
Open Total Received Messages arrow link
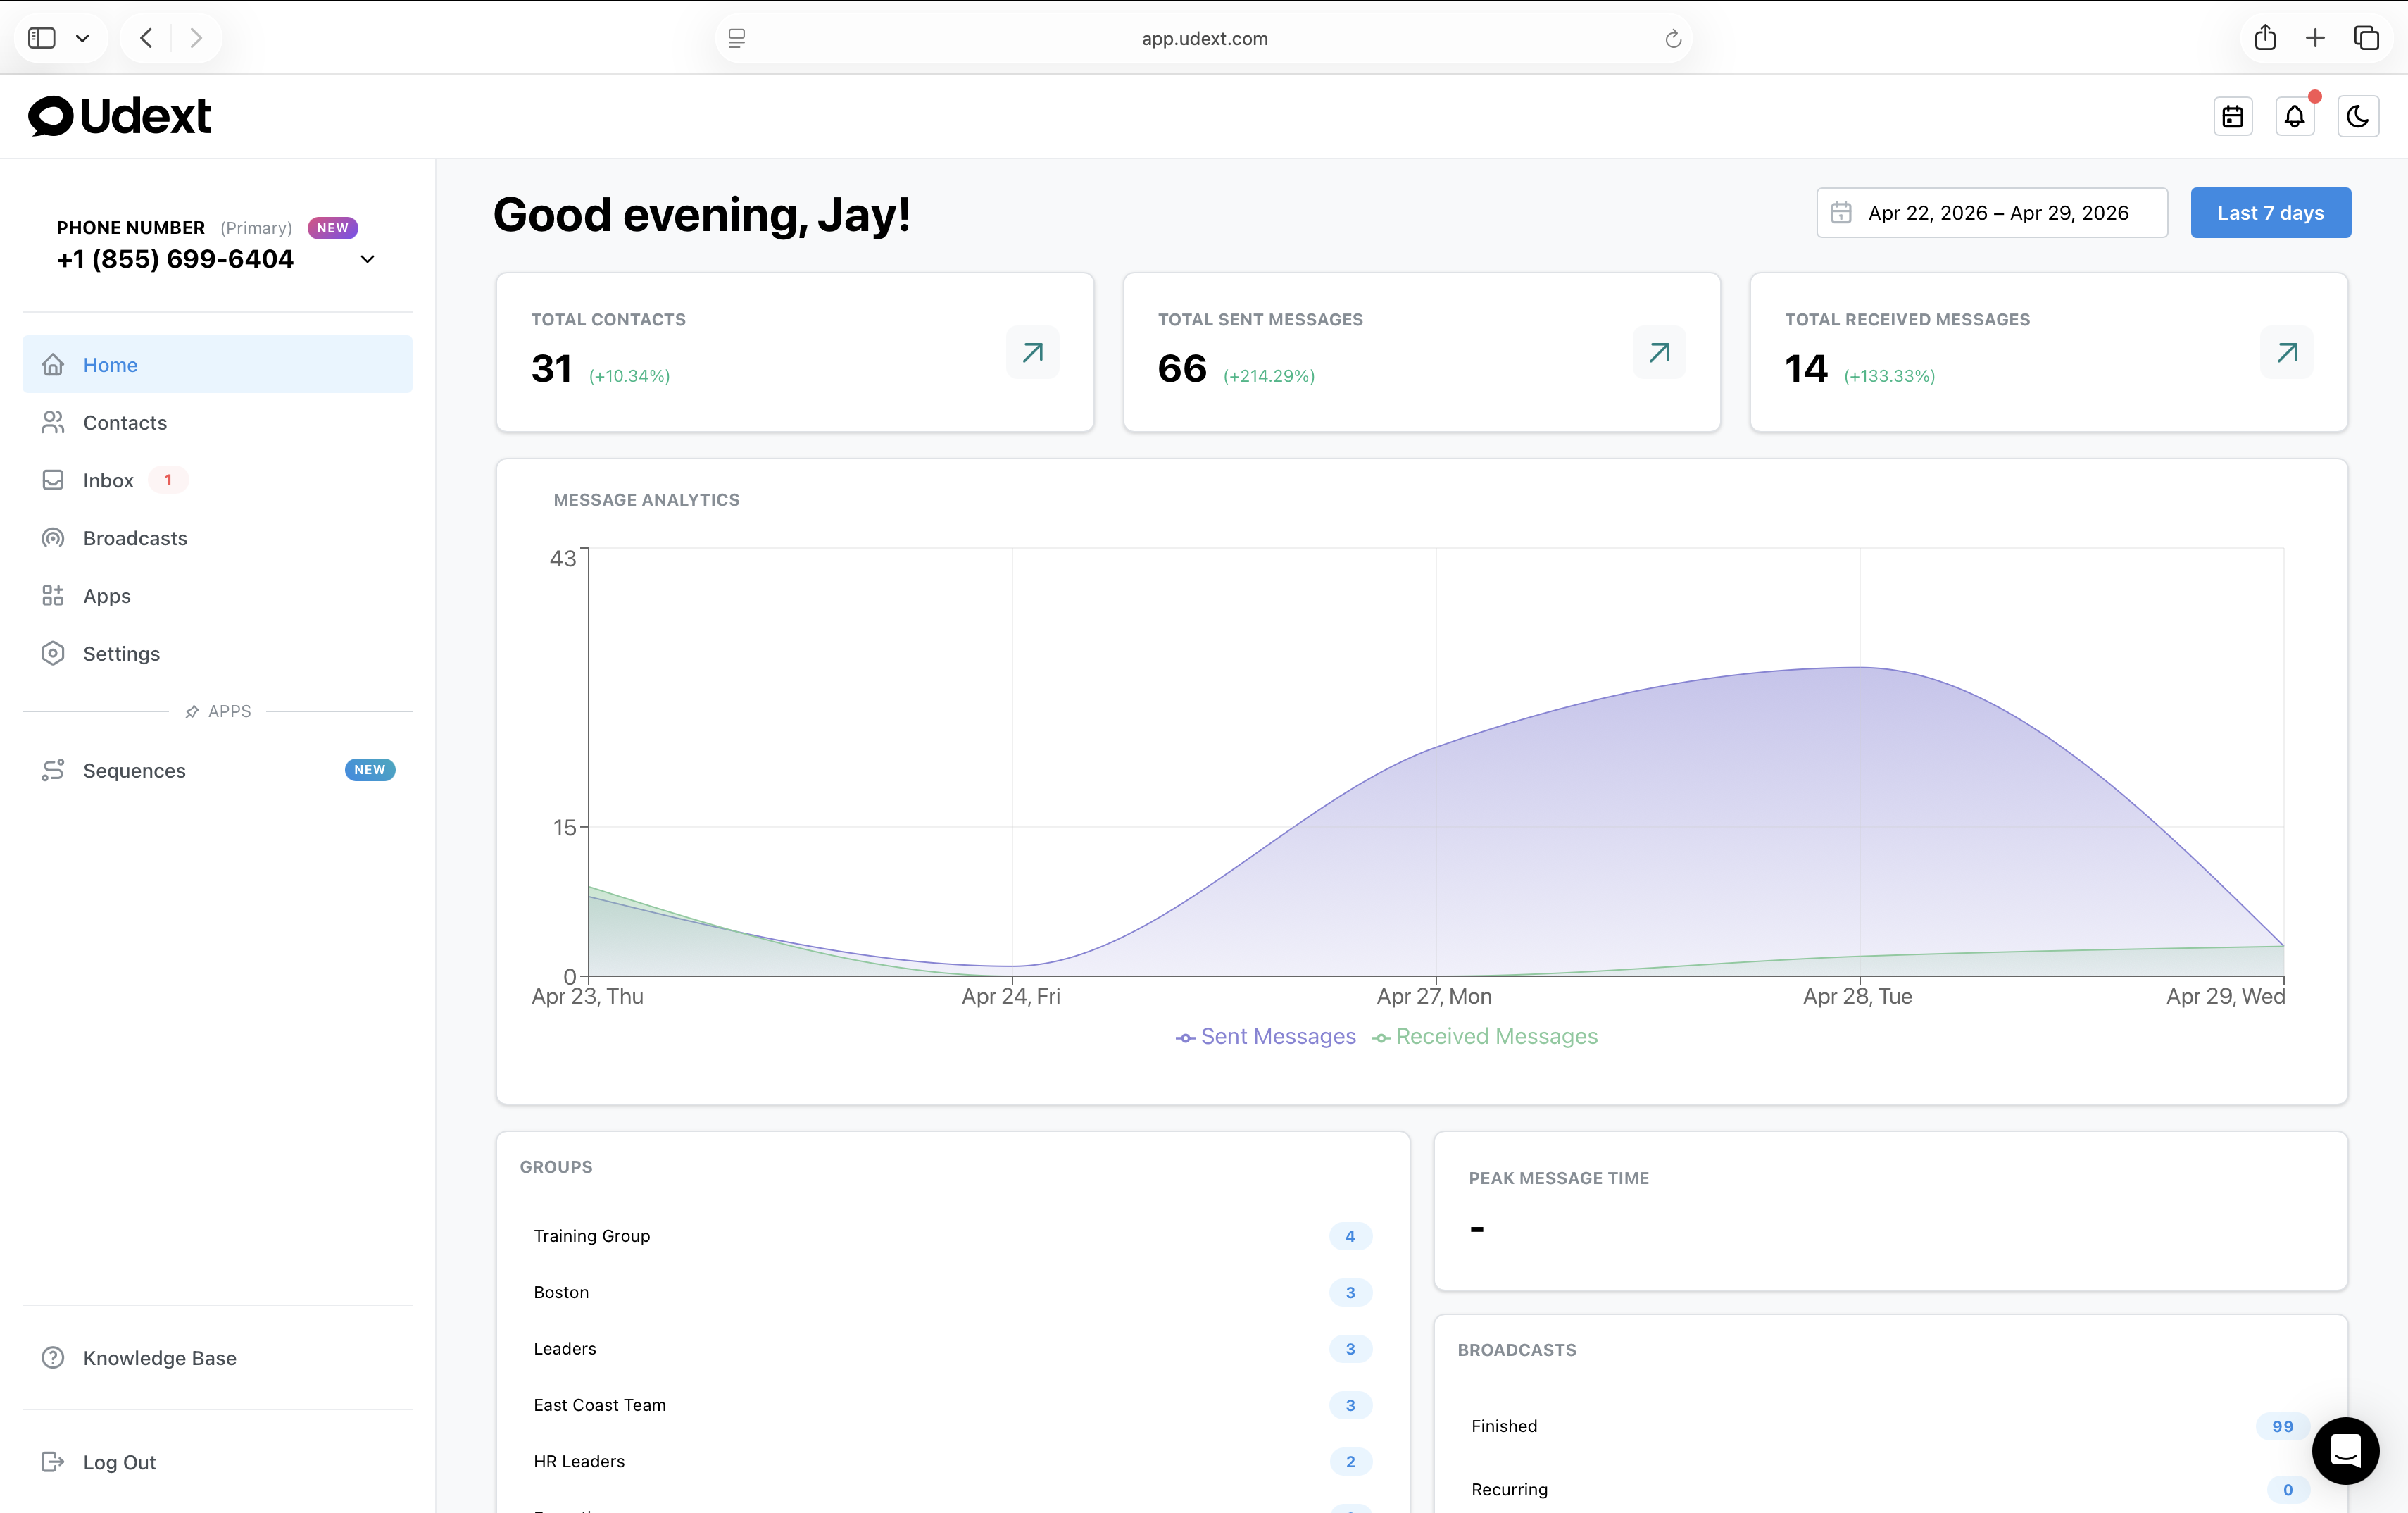click(x=2287, y=352)
